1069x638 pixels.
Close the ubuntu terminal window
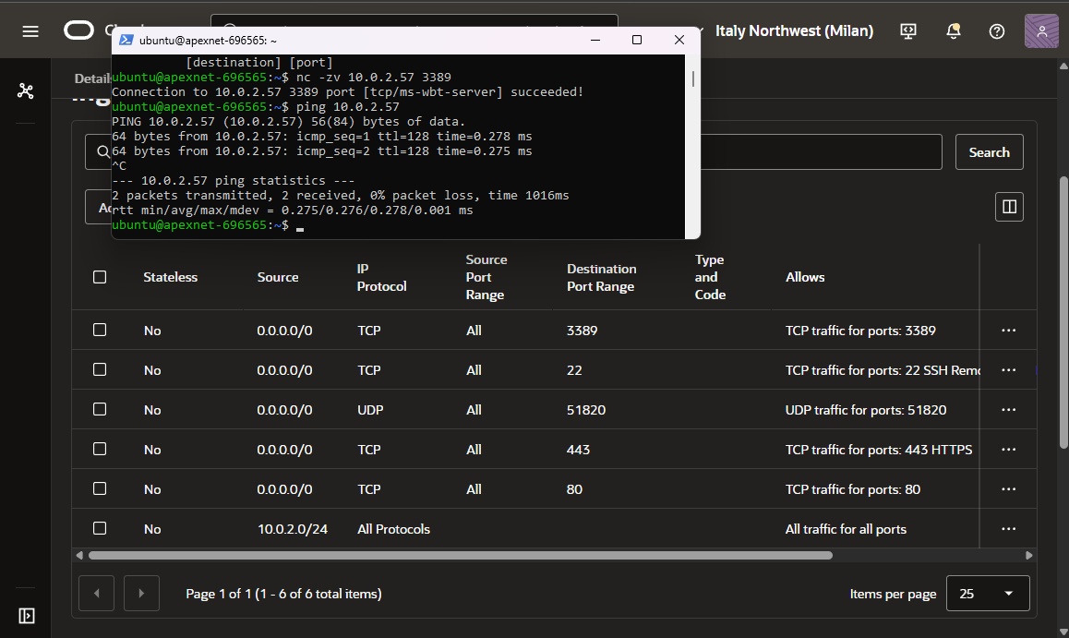click(679, 40)
